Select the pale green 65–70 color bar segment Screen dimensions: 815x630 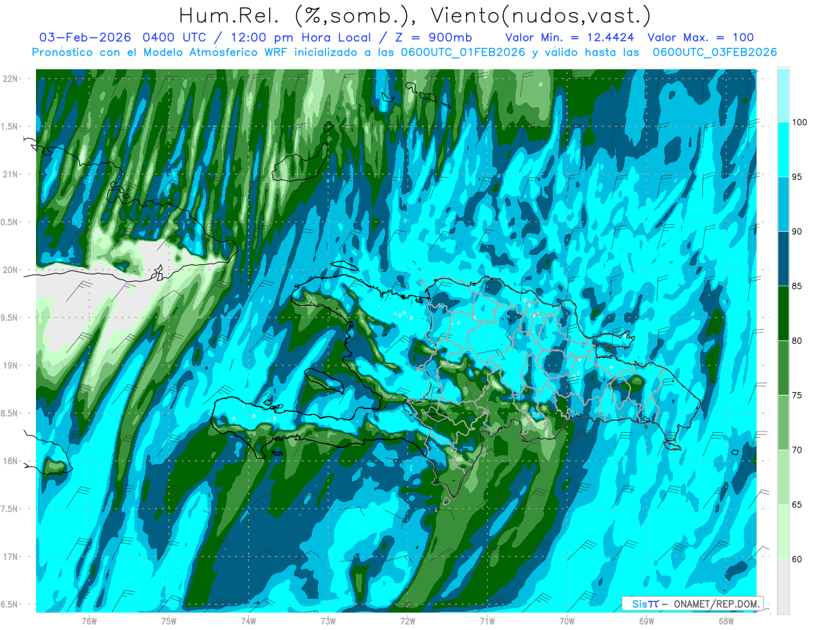(x=782, y=477)
